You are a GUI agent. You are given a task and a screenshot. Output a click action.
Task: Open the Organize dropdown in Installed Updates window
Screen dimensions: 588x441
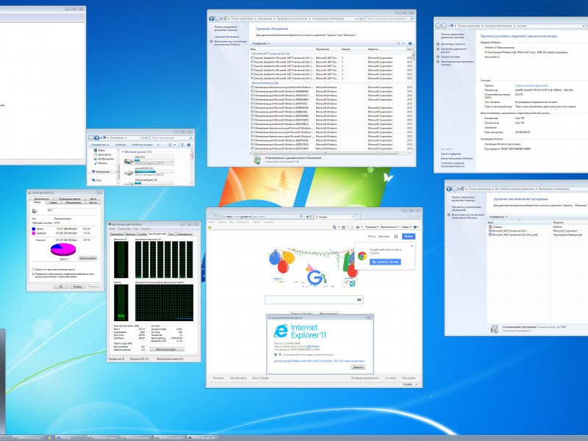tap(261, 43)
